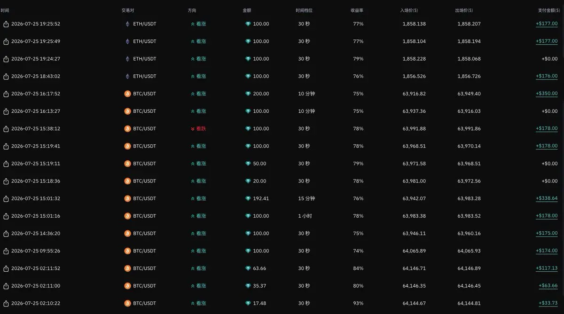Click Bitcoin coin icon in the 16:17:52 row
The image size is (564, 314).
pyautogui.click(x=127, y=94)
